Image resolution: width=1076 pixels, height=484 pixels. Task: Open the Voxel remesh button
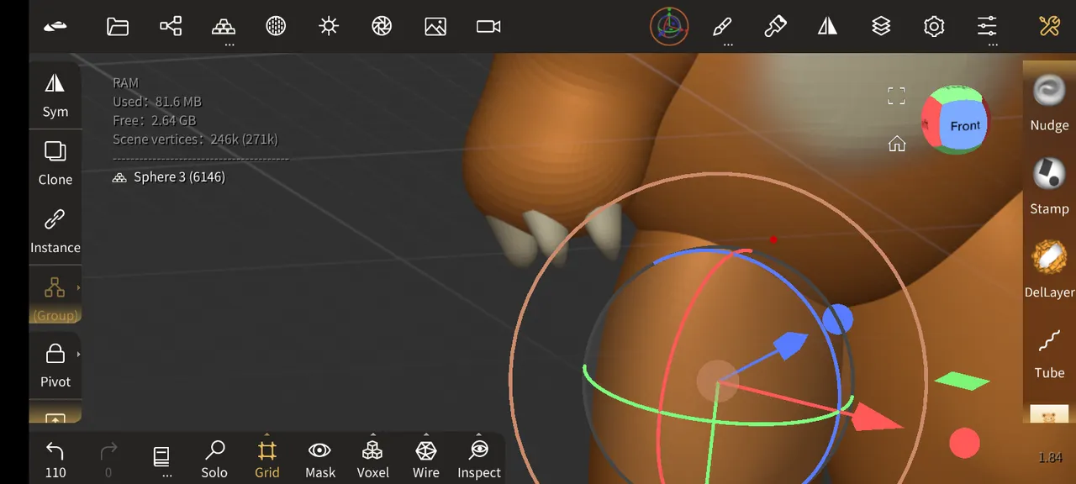coord(373,460)
